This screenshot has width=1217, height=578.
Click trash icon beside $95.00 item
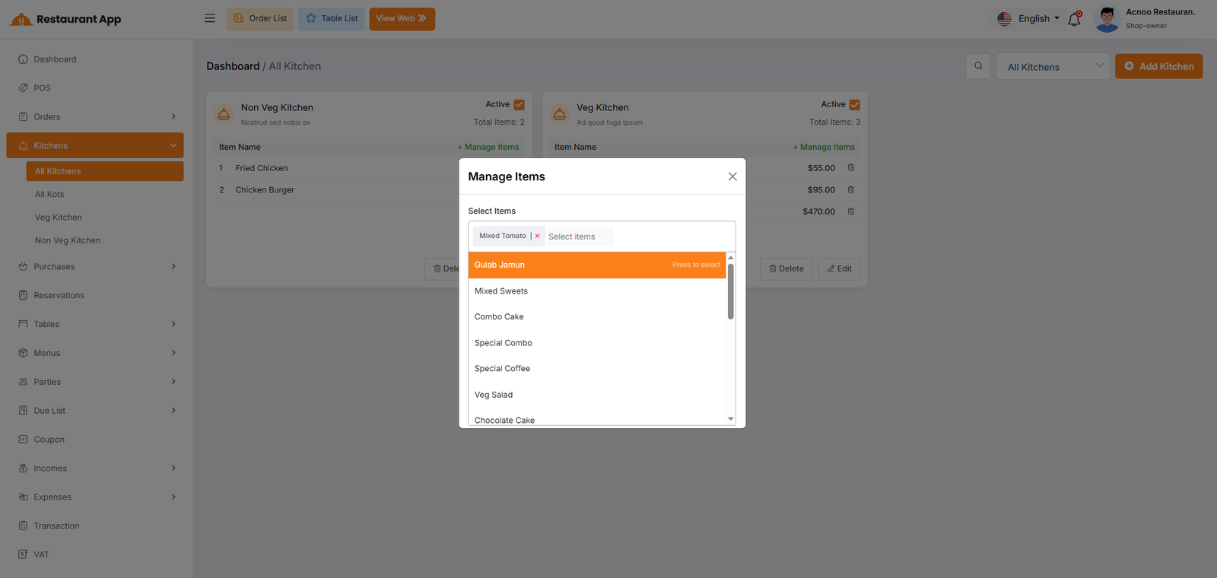[x=851, y=190]
